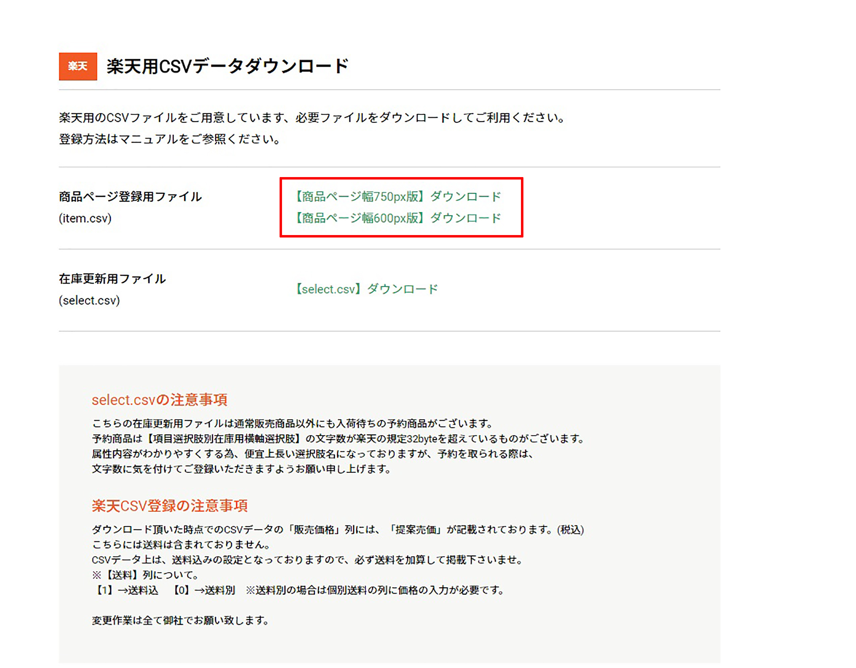Click the line 登録方法はマニュアルをご参照ください
This screenshot has width=856, height=668.
click(x=170, y=139)
